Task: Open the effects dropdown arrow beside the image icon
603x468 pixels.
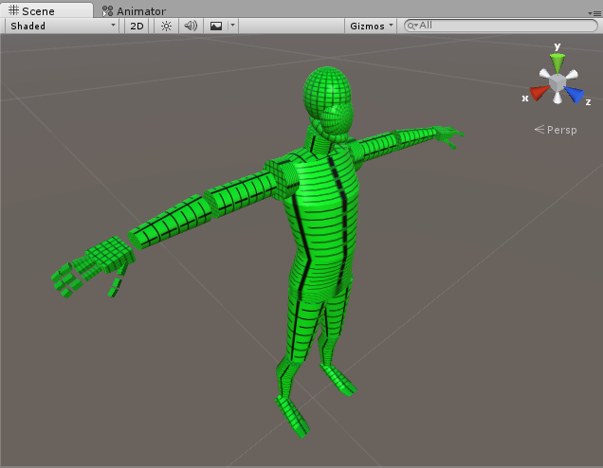Action: click(231, 26)
